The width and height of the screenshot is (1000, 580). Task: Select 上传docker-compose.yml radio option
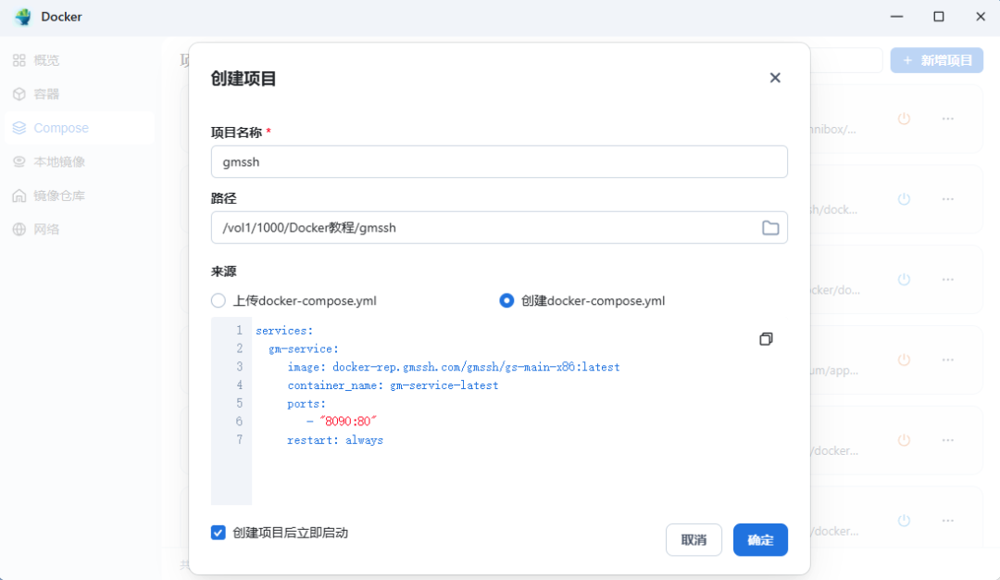219,300
